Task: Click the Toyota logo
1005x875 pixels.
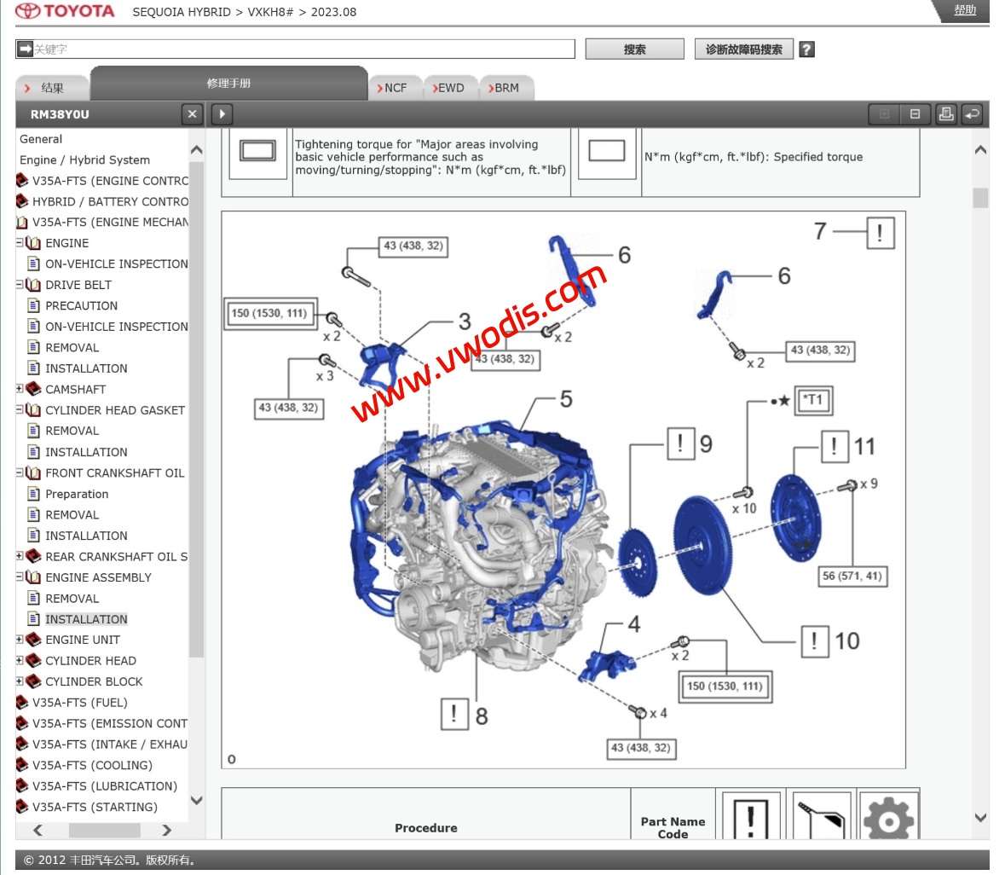Action: click(x=66, y=12)
